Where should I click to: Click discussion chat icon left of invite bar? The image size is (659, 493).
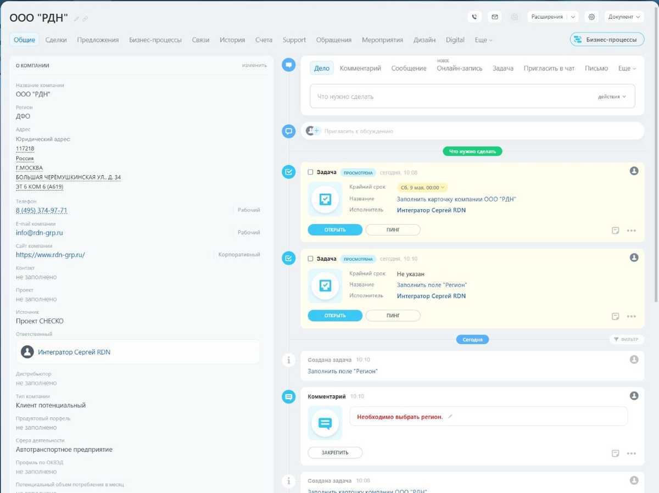click(288, 132)
